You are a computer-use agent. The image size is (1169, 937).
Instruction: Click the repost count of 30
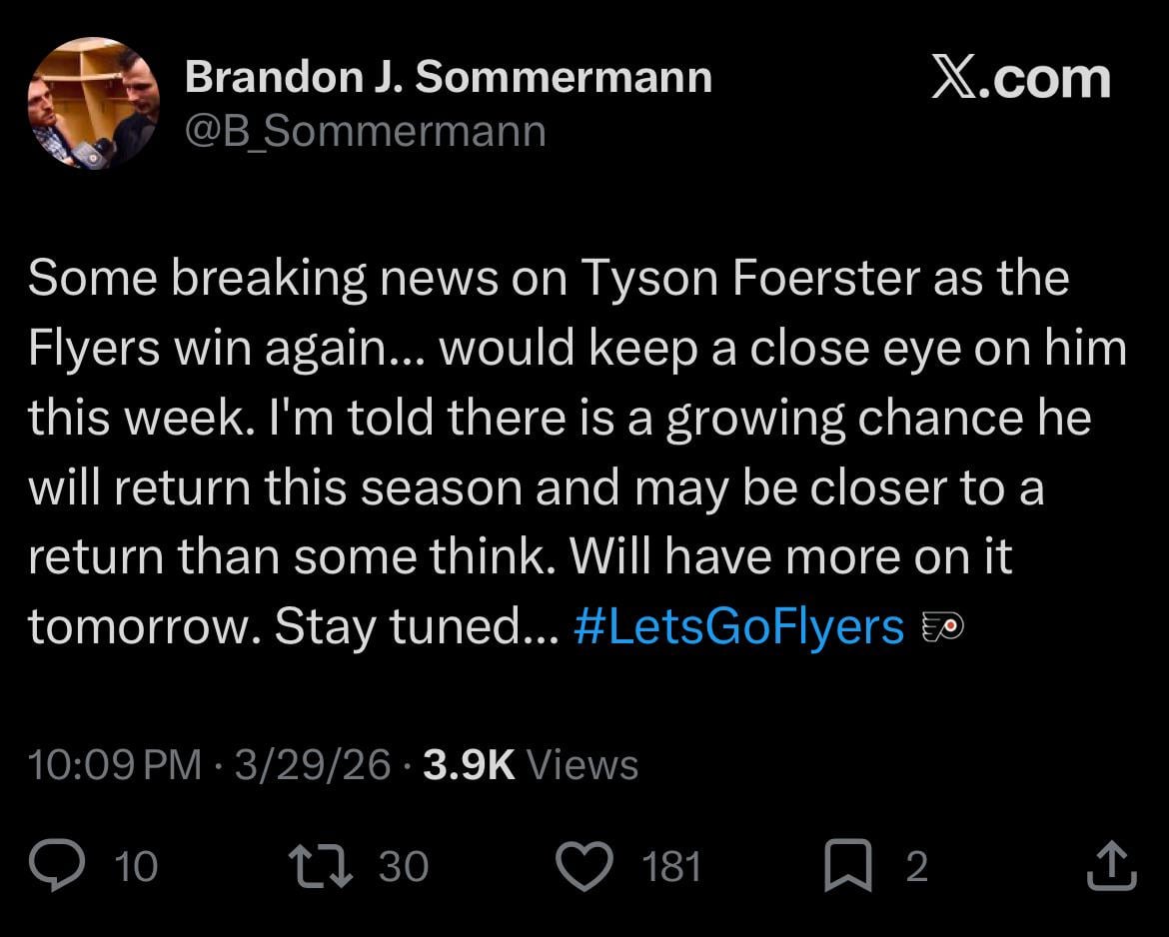tap(404, 866)
